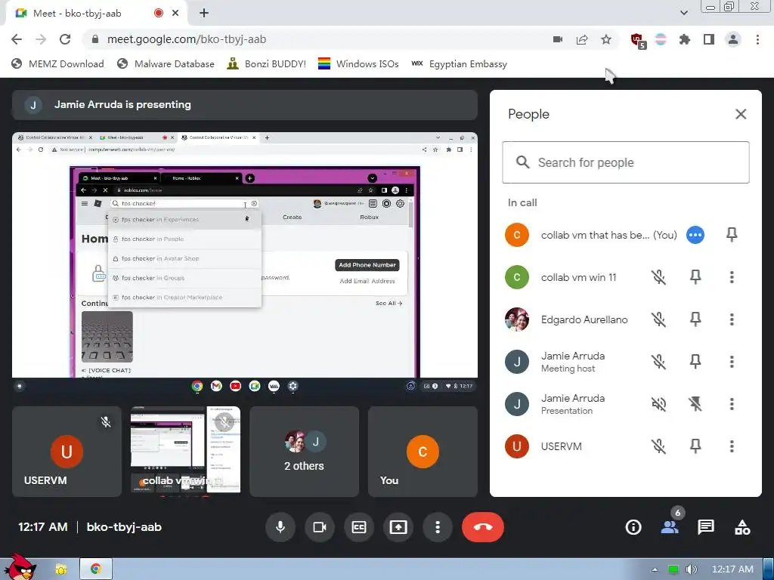Toggle the microphone in the call bar

280,527
